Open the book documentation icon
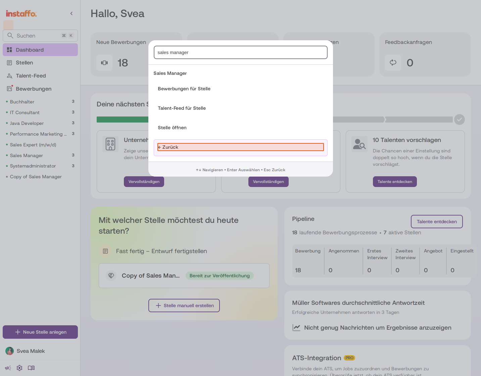Screen dimensions: 481x376 [x=31, y=368]
